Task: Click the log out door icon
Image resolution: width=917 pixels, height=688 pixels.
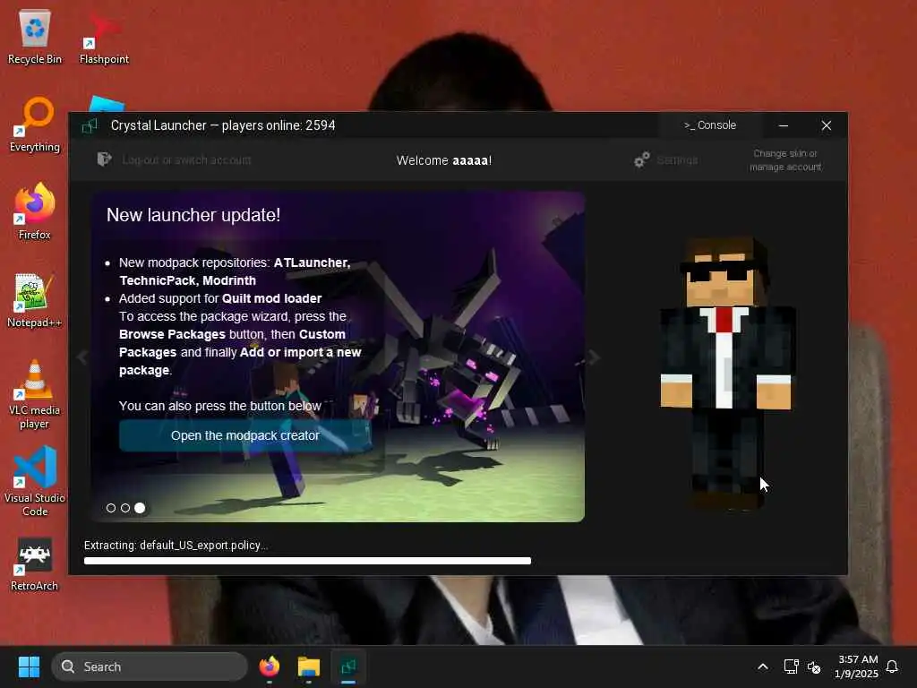Action: (x=104, y=159)
